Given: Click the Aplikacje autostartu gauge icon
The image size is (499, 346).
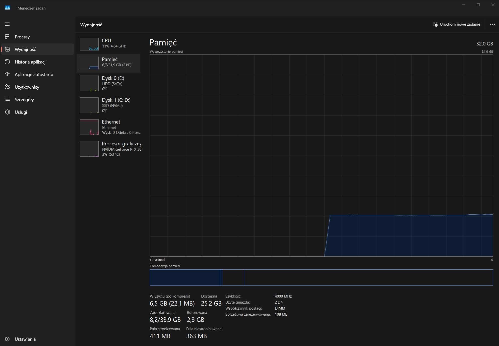Looking at the screenshot, I should pos(7,74).
